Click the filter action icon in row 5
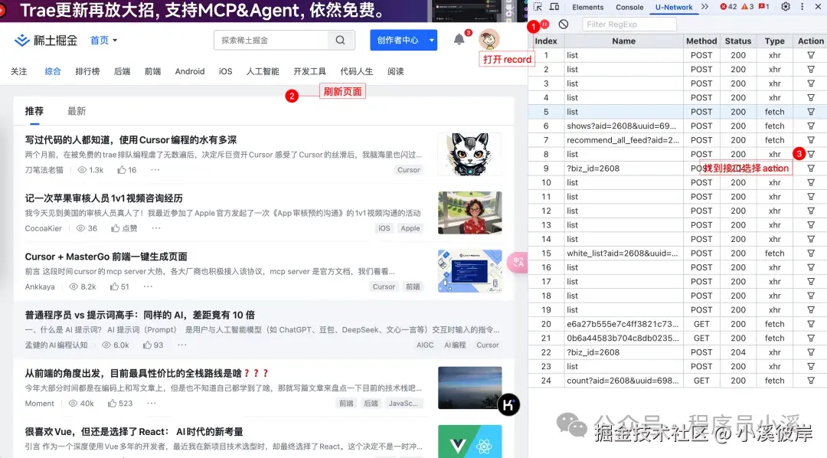 811,112
